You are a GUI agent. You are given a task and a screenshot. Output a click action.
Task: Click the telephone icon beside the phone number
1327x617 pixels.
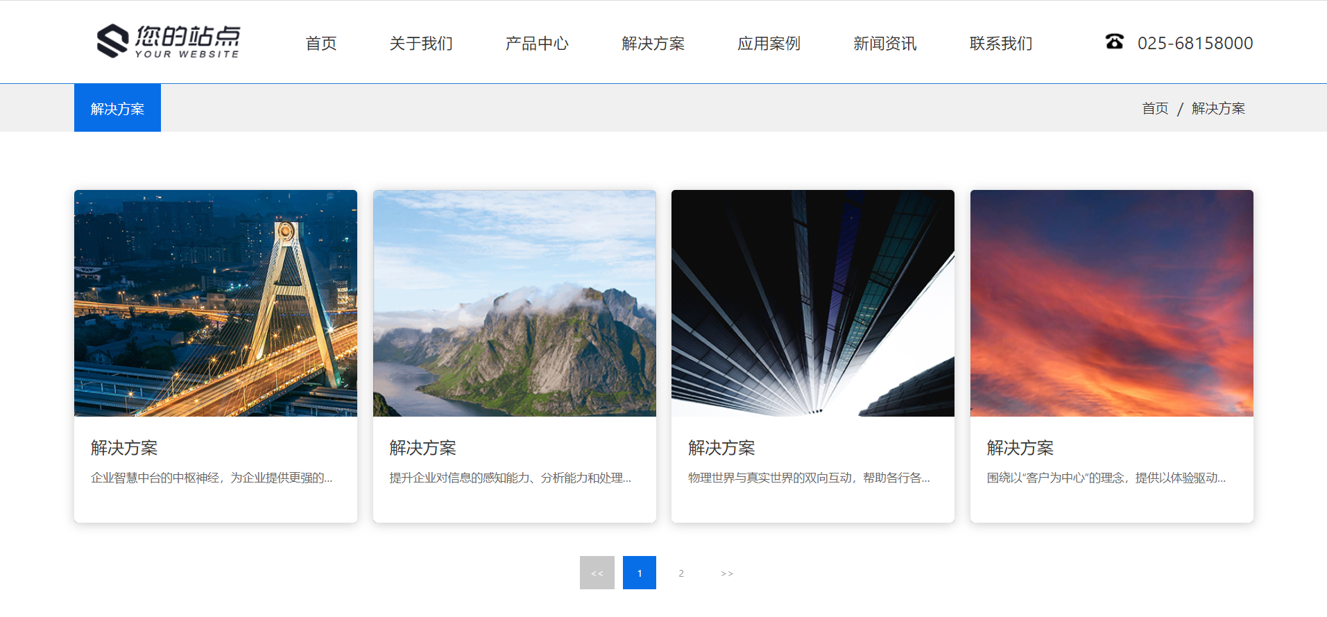(1114, 42)
